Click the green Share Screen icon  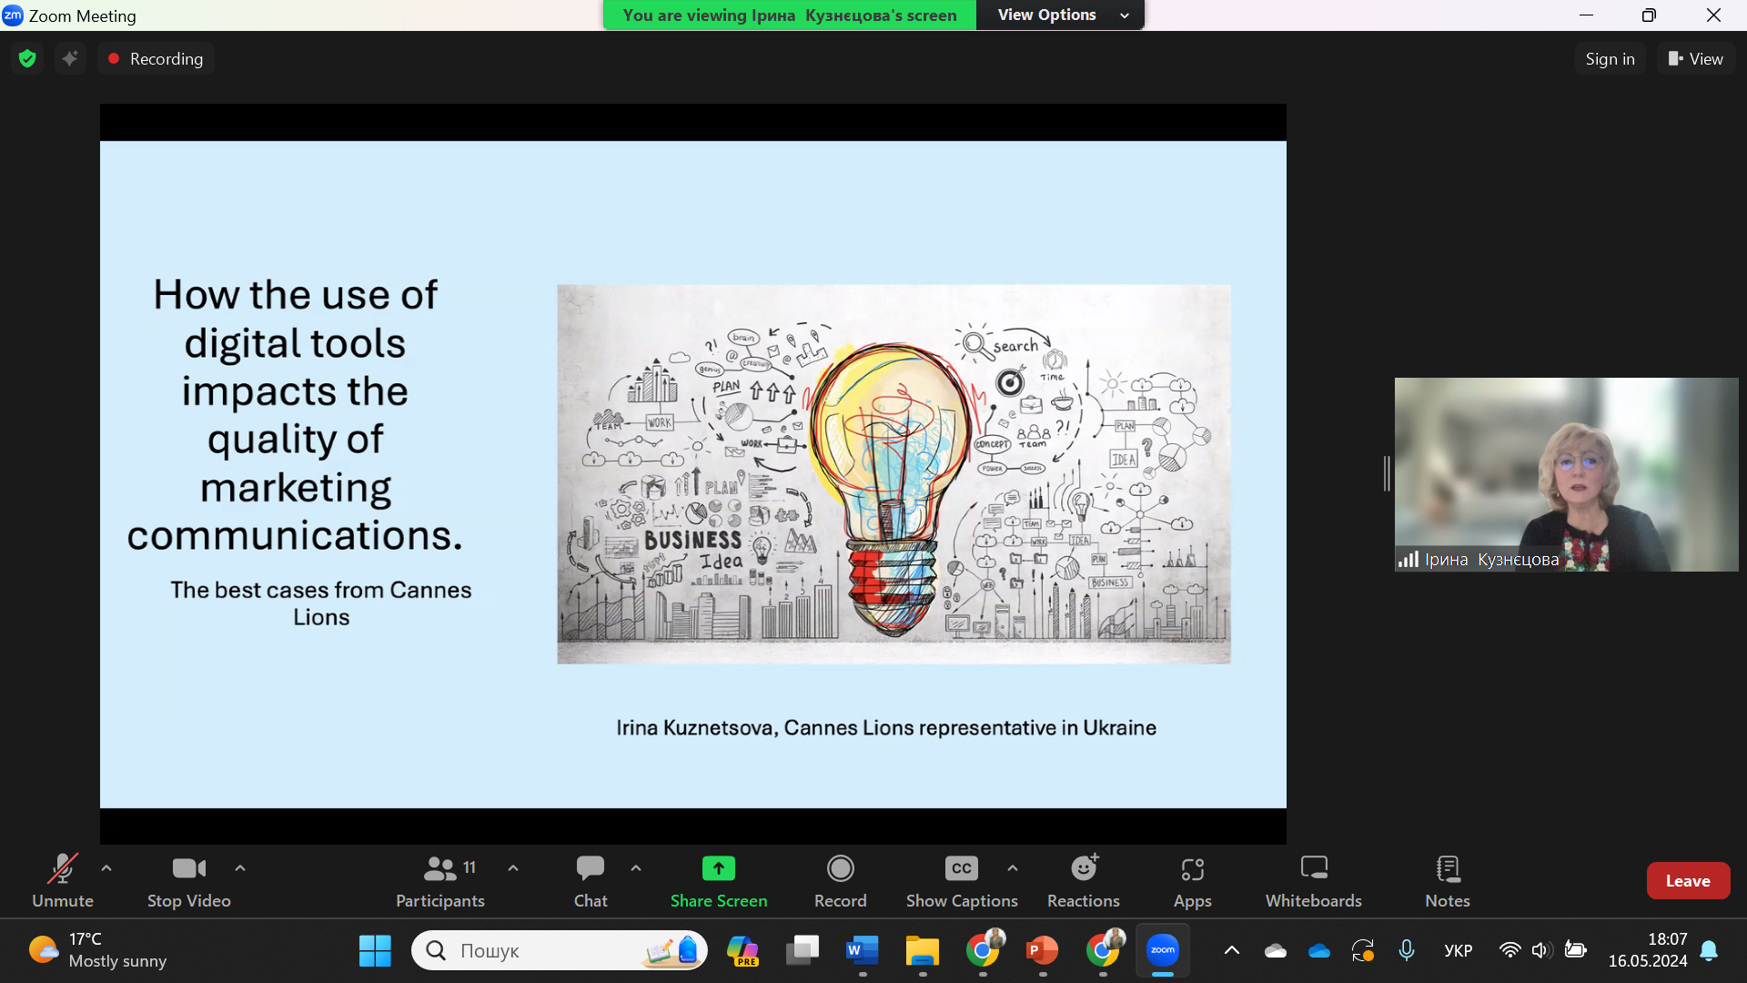718,869
